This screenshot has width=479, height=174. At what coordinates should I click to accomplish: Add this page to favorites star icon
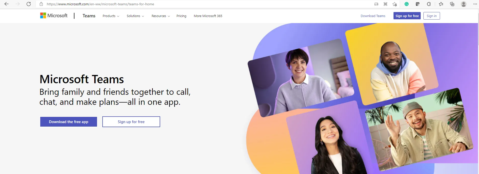point(395,4)
